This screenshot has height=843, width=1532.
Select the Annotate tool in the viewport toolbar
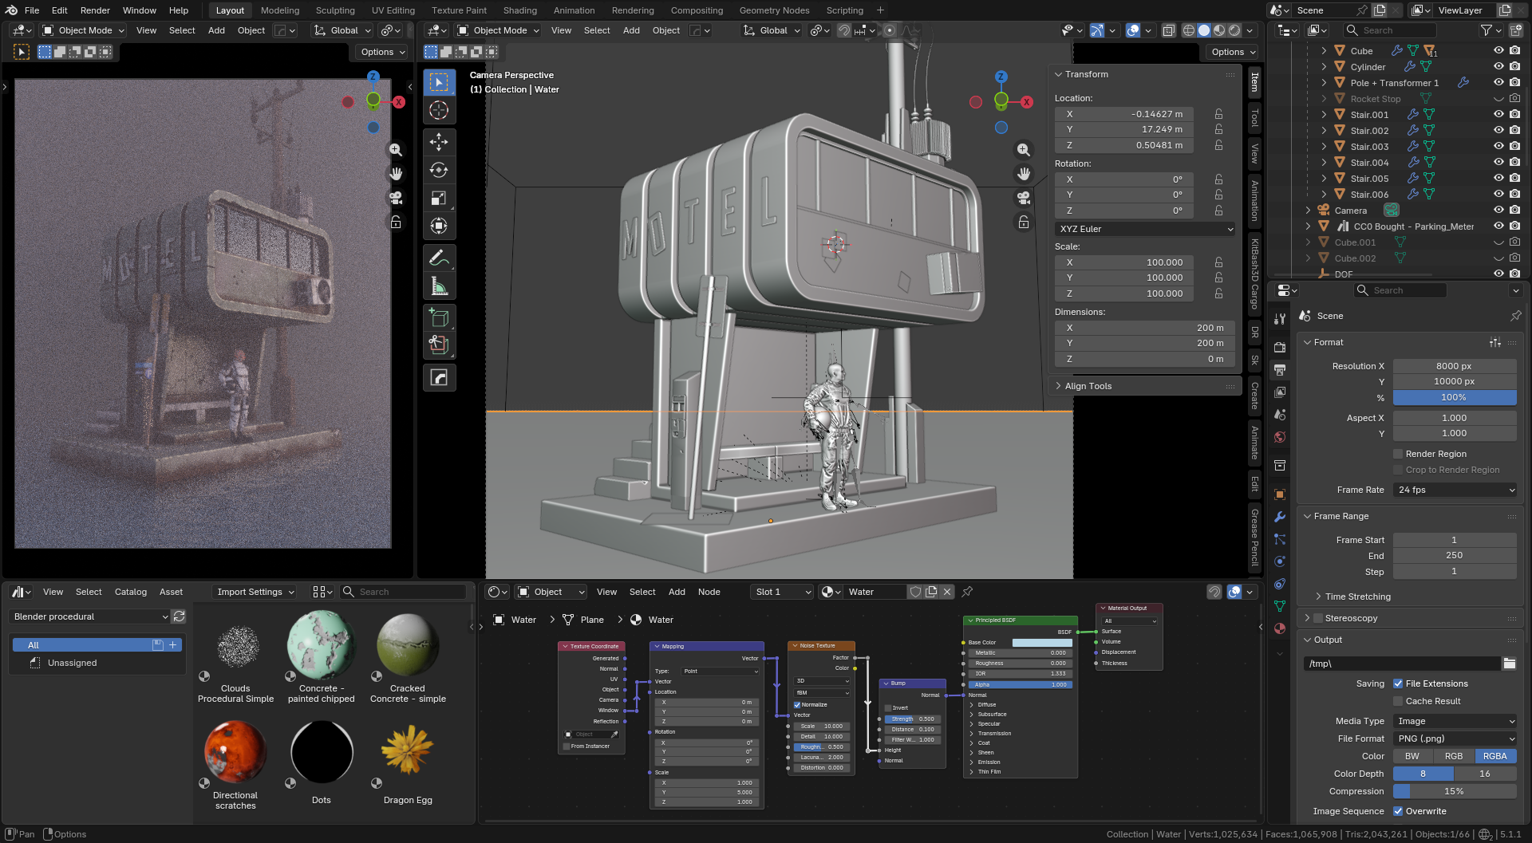(439, 258)
